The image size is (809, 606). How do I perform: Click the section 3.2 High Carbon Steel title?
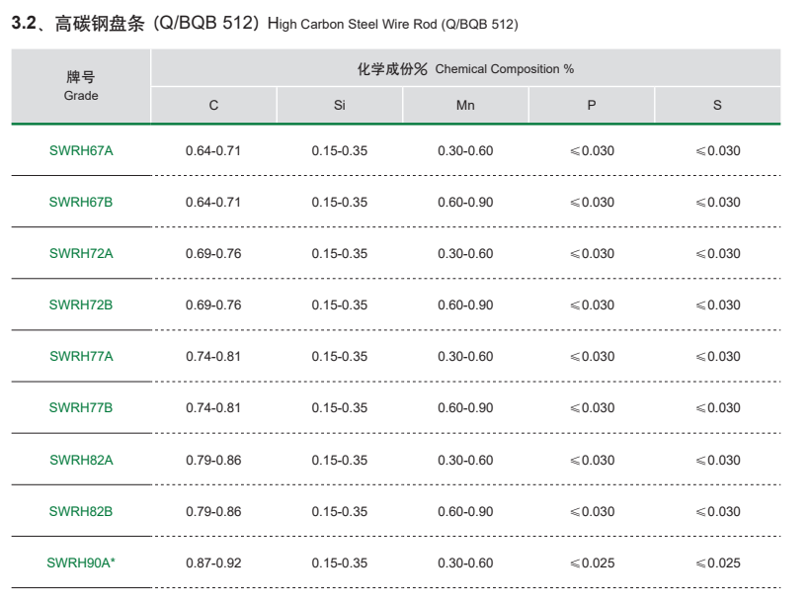(x=264, y=24)
